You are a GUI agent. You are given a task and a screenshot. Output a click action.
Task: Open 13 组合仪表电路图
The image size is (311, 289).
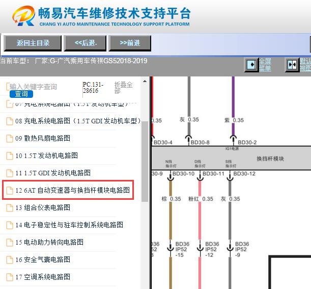tap(43, 207)
